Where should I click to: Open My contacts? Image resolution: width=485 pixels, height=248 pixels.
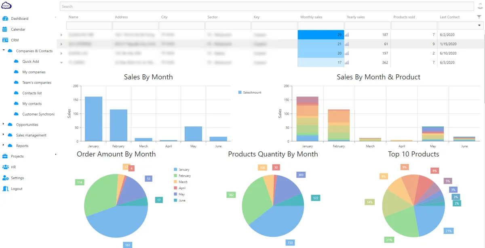(x=32, y=103)
